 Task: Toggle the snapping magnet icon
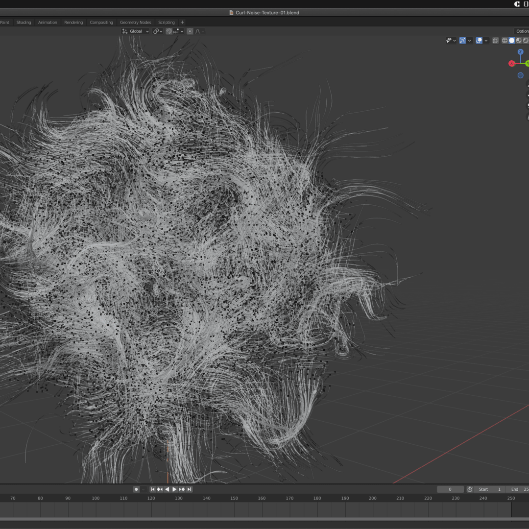coord(169,31)
